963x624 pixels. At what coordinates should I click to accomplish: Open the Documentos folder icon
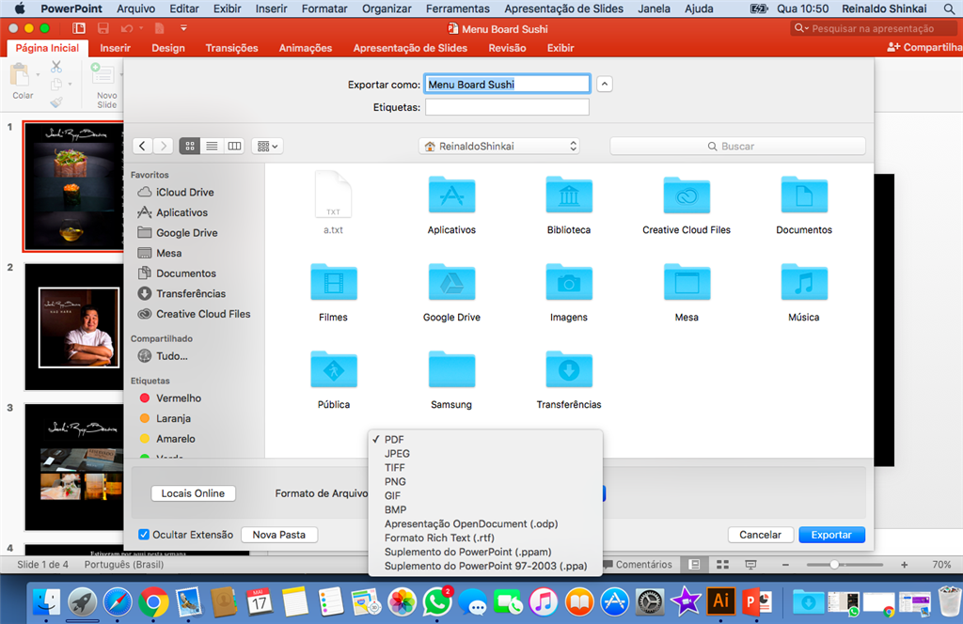point(804,195)
